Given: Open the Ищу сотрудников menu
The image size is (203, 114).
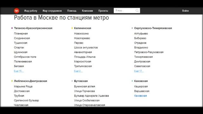Looking at the screenshot, I should point(52,11).
